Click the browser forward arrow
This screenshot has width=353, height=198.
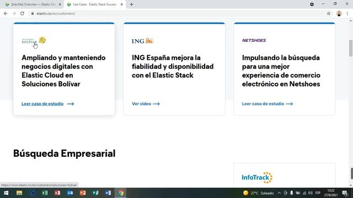[x=14, y=13]
